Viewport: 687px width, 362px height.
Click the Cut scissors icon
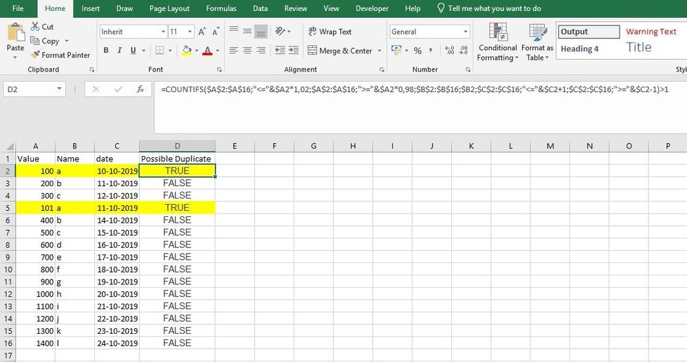[x=35, y=27]
